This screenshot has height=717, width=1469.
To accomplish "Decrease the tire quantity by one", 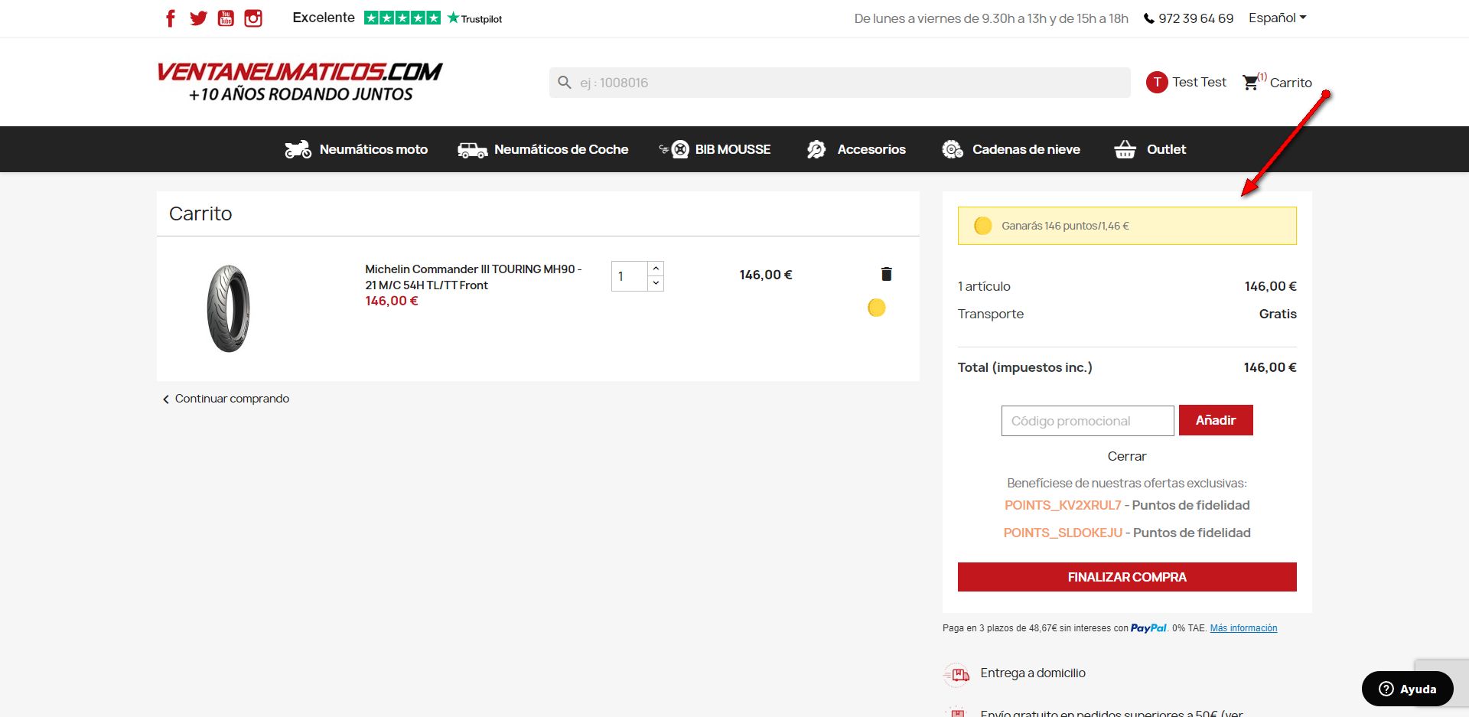I will [x=656, y=284].
